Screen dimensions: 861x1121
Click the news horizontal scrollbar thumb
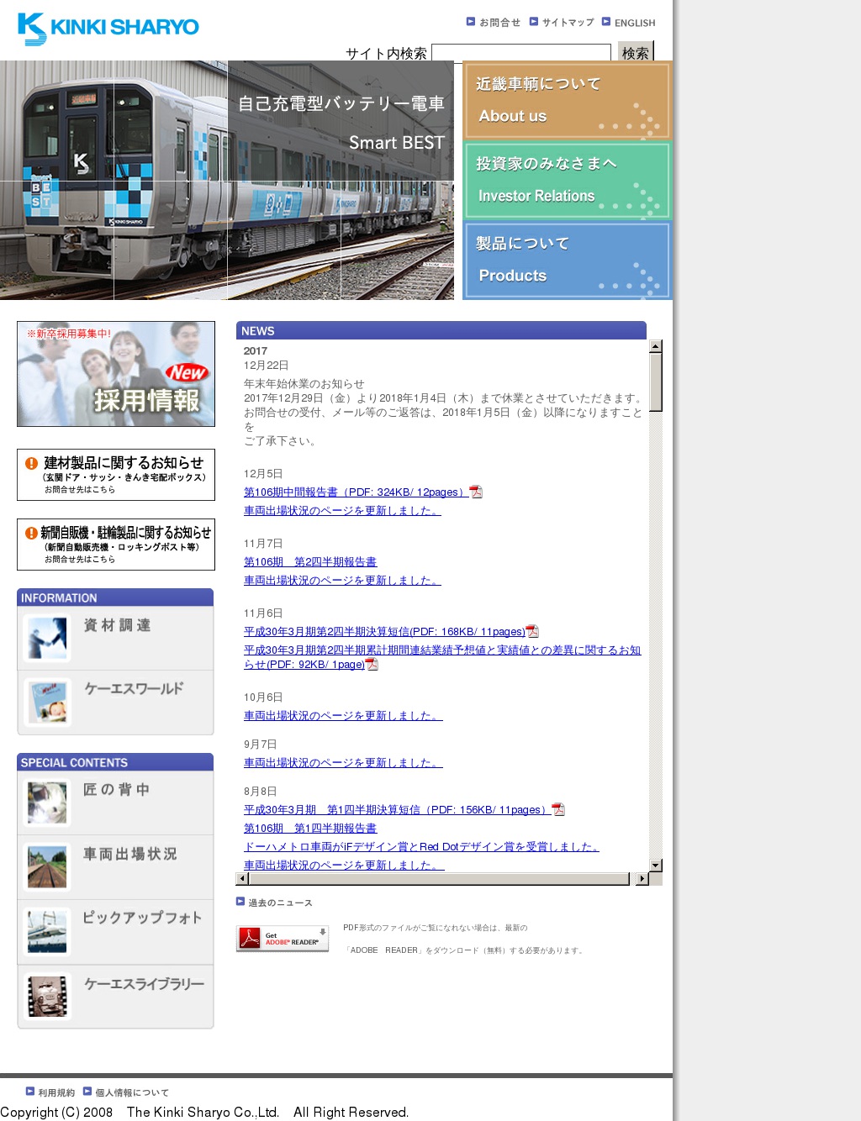(439, 879)
